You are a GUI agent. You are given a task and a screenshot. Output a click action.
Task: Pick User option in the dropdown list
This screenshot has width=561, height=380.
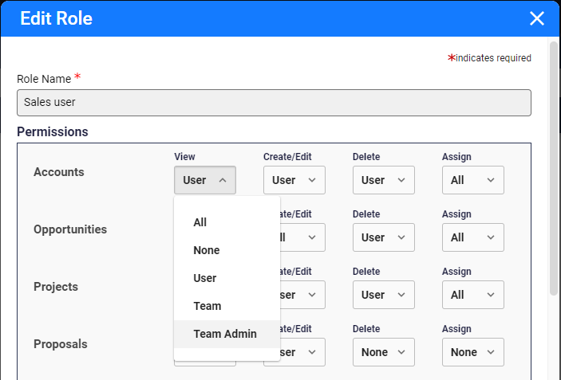pyautogui.click(x=205, y=278)
